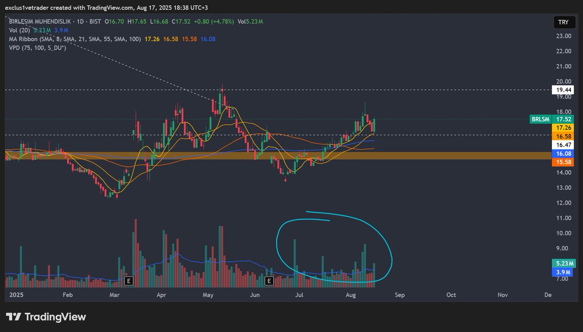Click the Aug label on time axis
Viewport: 583px width, 332px height.
pyautogui.click(x=351, y=295)
